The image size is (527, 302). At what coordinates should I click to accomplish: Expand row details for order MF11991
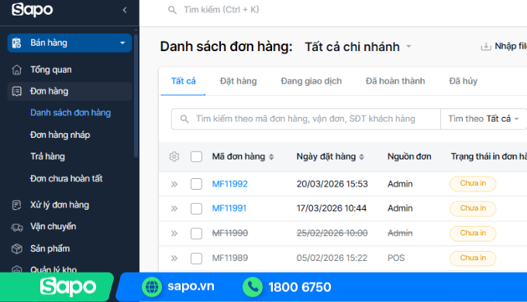(x=174, y=208)
